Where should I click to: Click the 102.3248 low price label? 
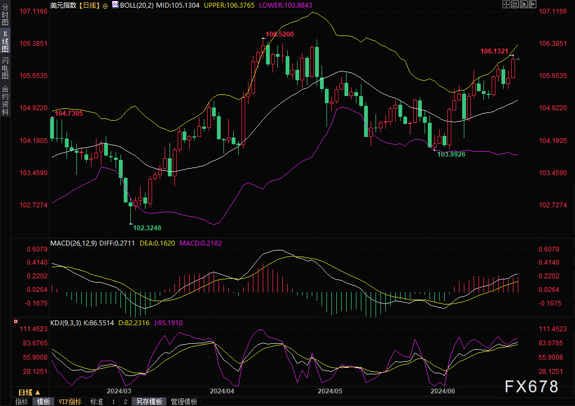147,228
